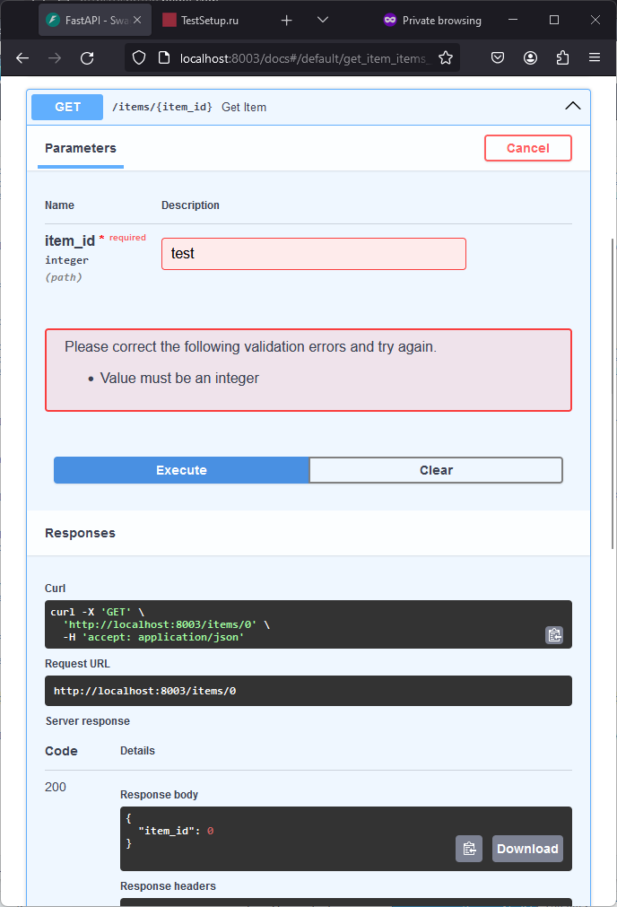Click the Name column header
This screenshot has width=617, height=907.
coord(59,205)
